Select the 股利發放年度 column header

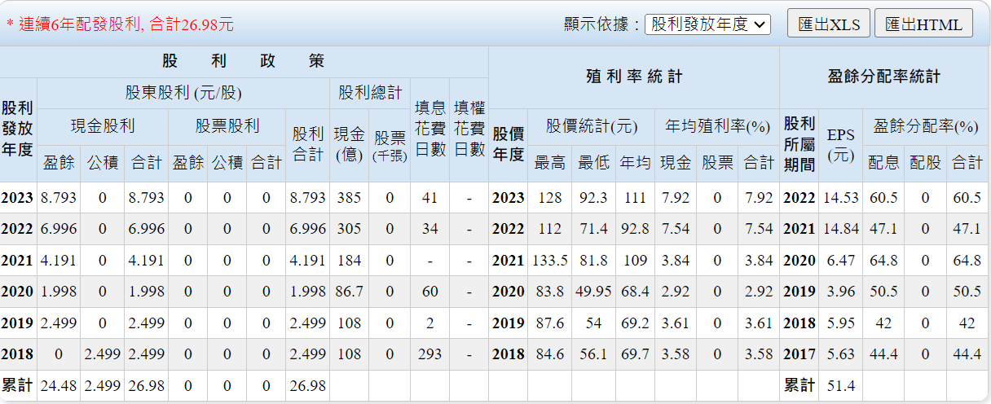(x=18, y=129)
